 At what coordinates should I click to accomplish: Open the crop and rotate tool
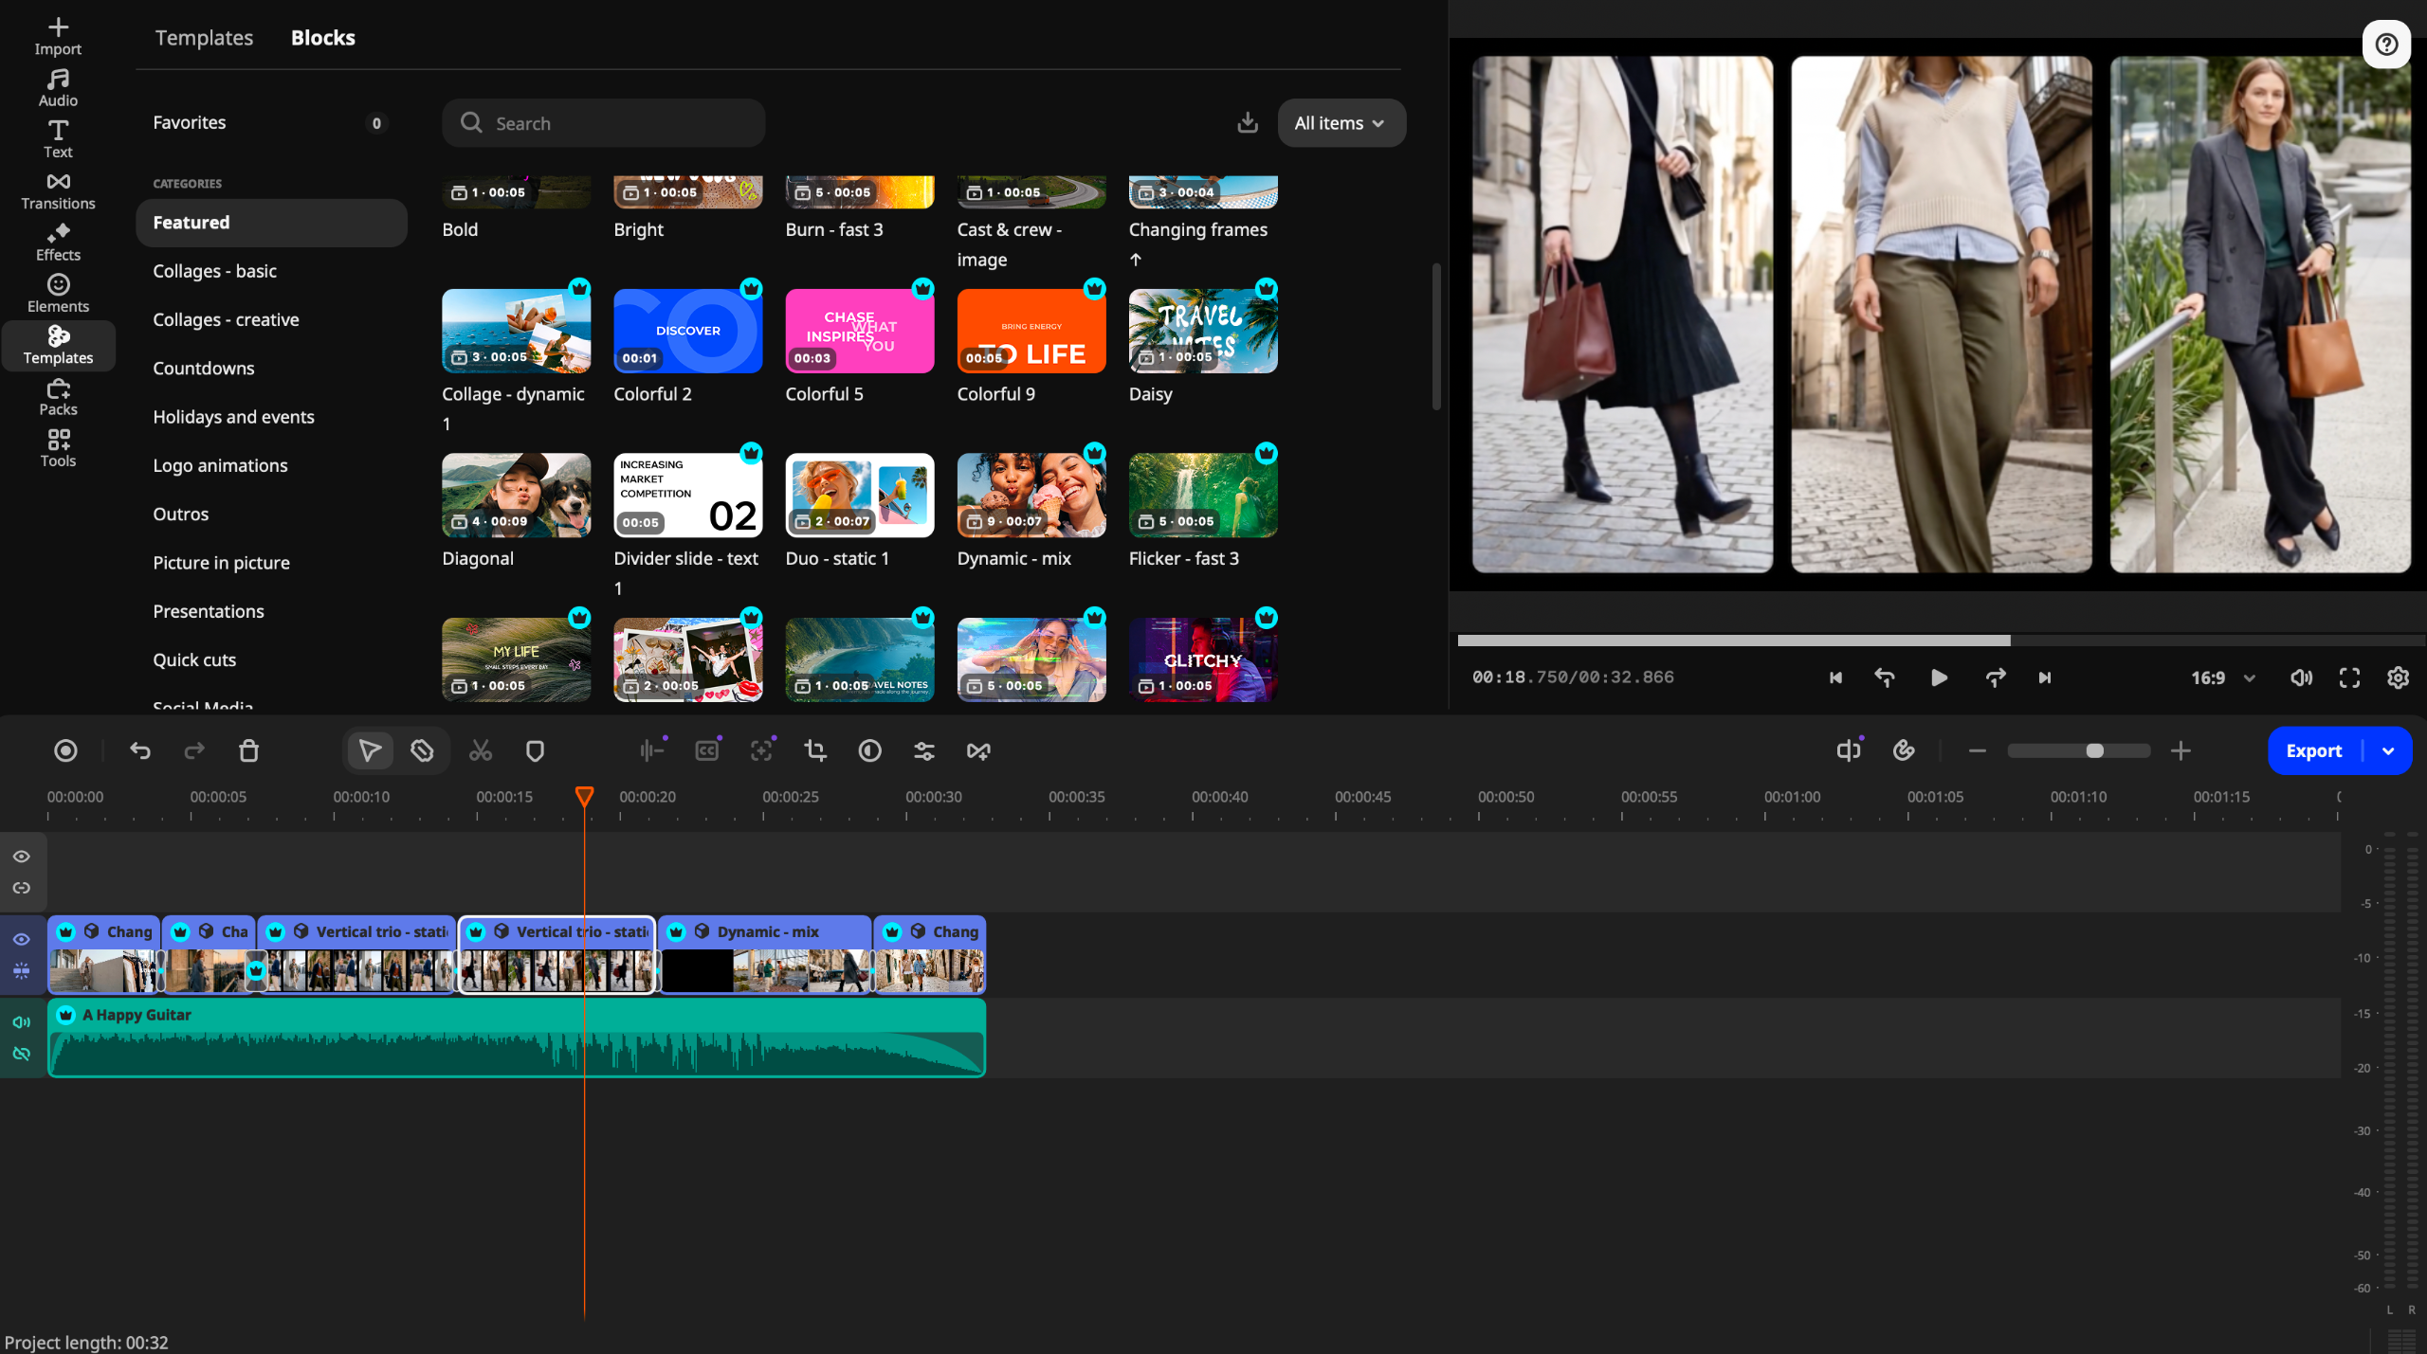815,750
